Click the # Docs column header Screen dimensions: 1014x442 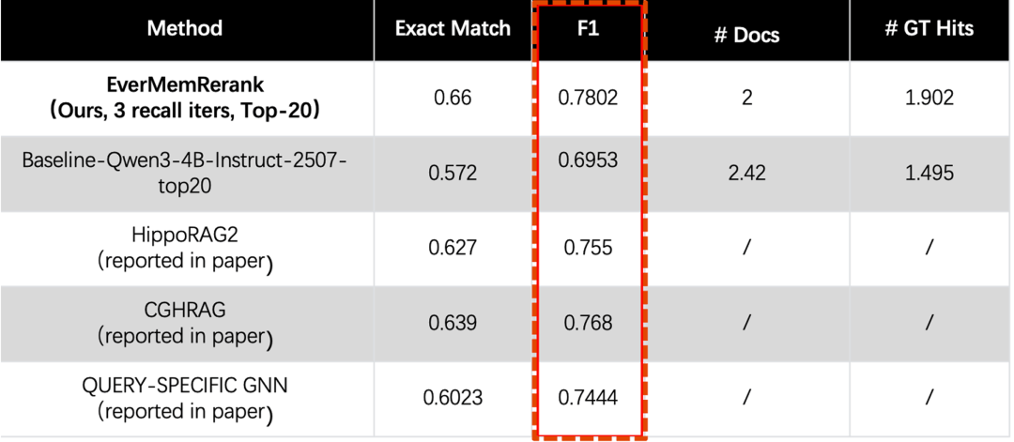click(746, 36)
